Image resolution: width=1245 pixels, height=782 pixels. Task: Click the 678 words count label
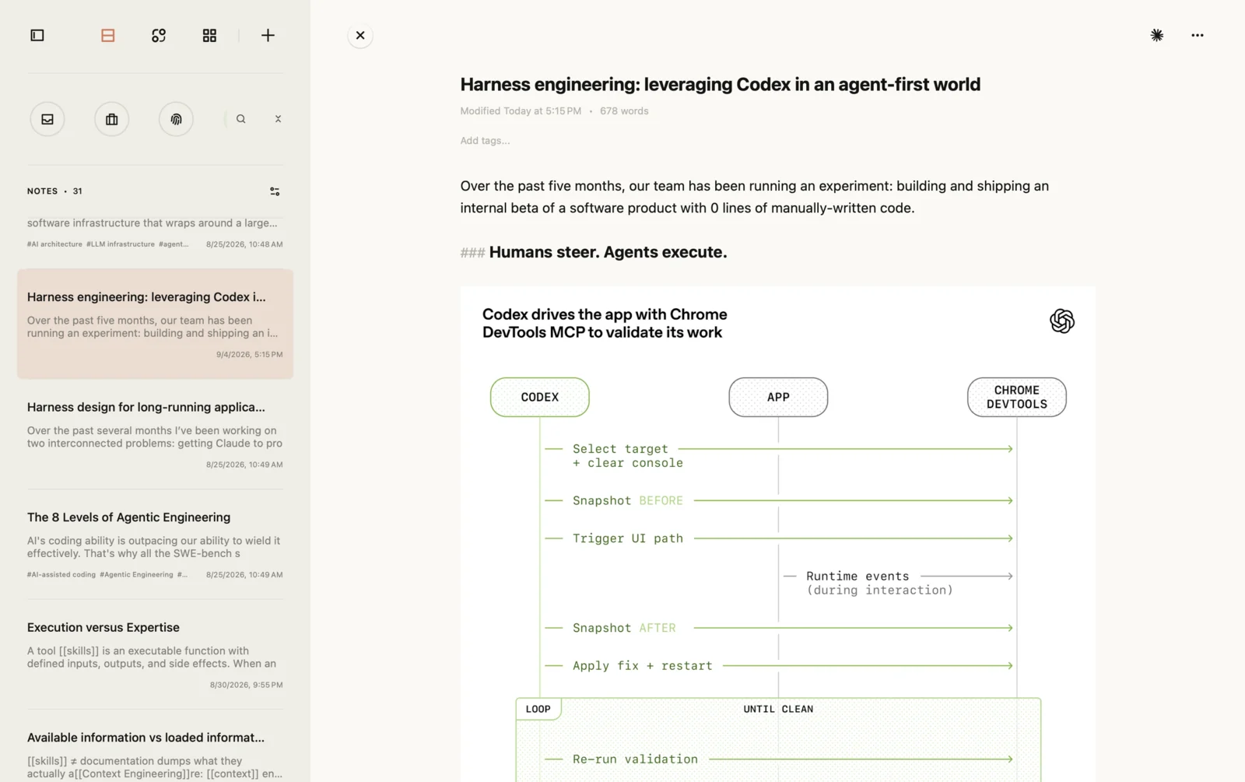pyautogui.click(x=624, y=111)
